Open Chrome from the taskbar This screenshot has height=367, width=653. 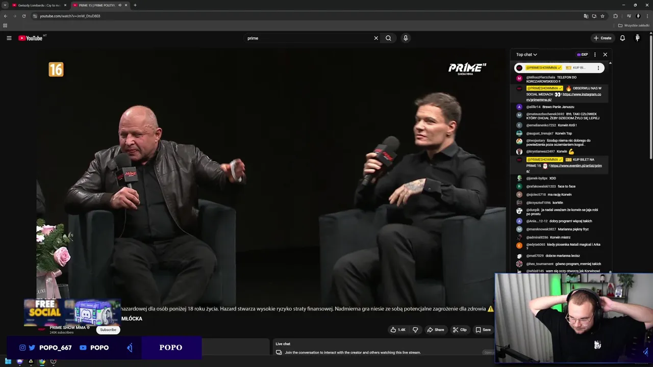42,361
